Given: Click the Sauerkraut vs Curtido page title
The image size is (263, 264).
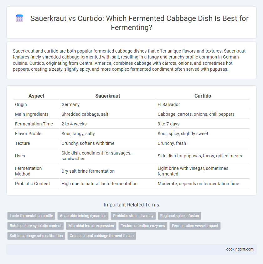Looking at the screenshot, I should (x=139, y=23).
